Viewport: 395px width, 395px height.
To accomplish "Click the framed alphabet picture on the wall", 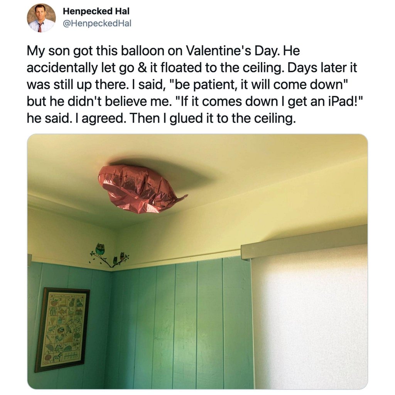I will (x=62, y=329).
